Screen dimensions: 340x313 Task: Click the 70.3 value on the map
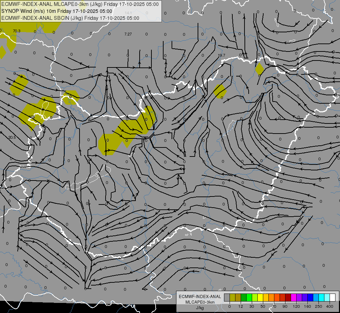click(x=16, y=31)
